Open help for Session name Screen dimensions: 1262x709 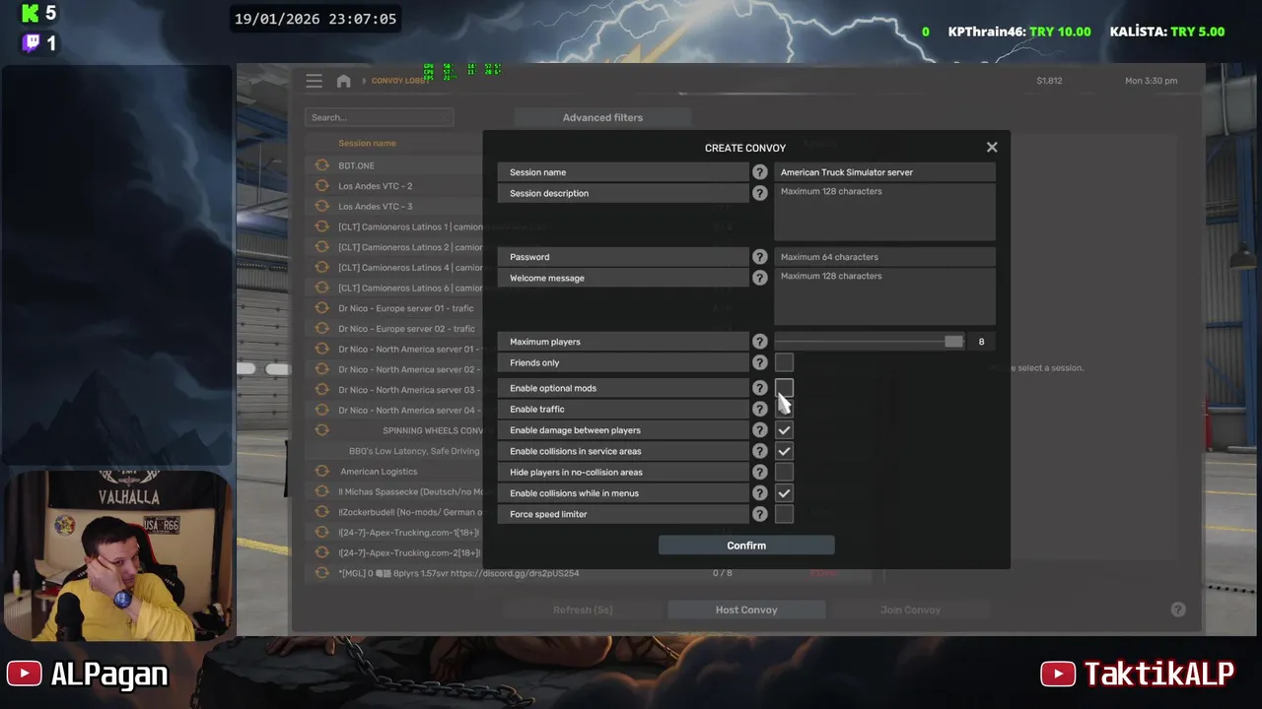click(x=759, y=172)
